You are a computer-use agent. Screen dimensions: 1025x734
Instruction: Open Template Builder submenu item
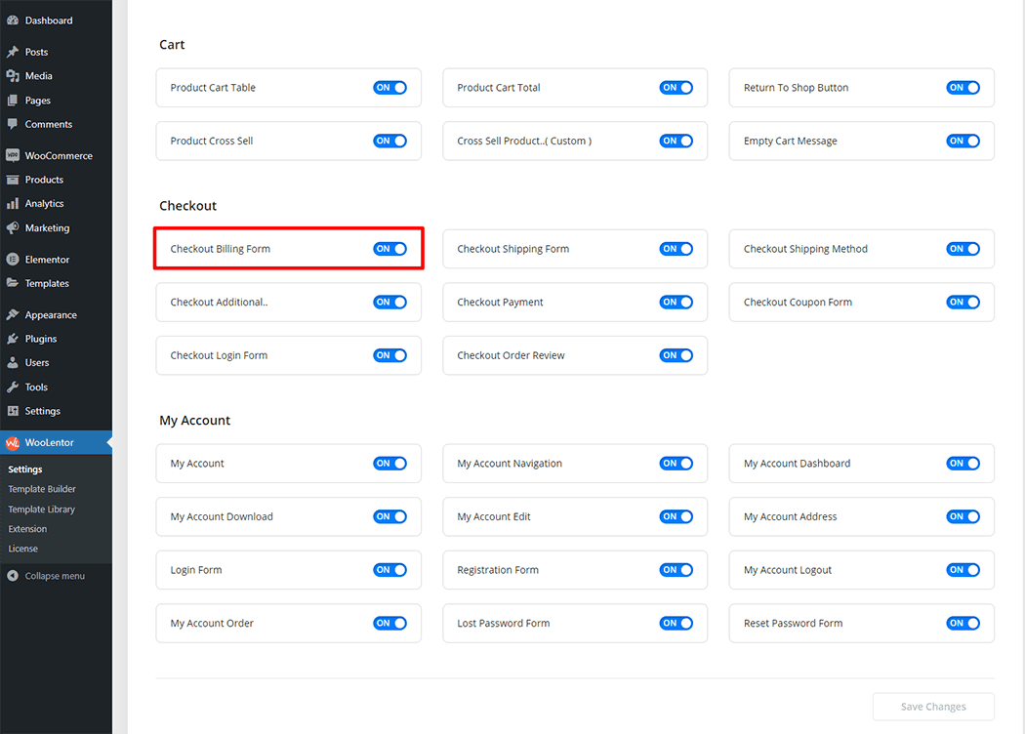(42, 489)
